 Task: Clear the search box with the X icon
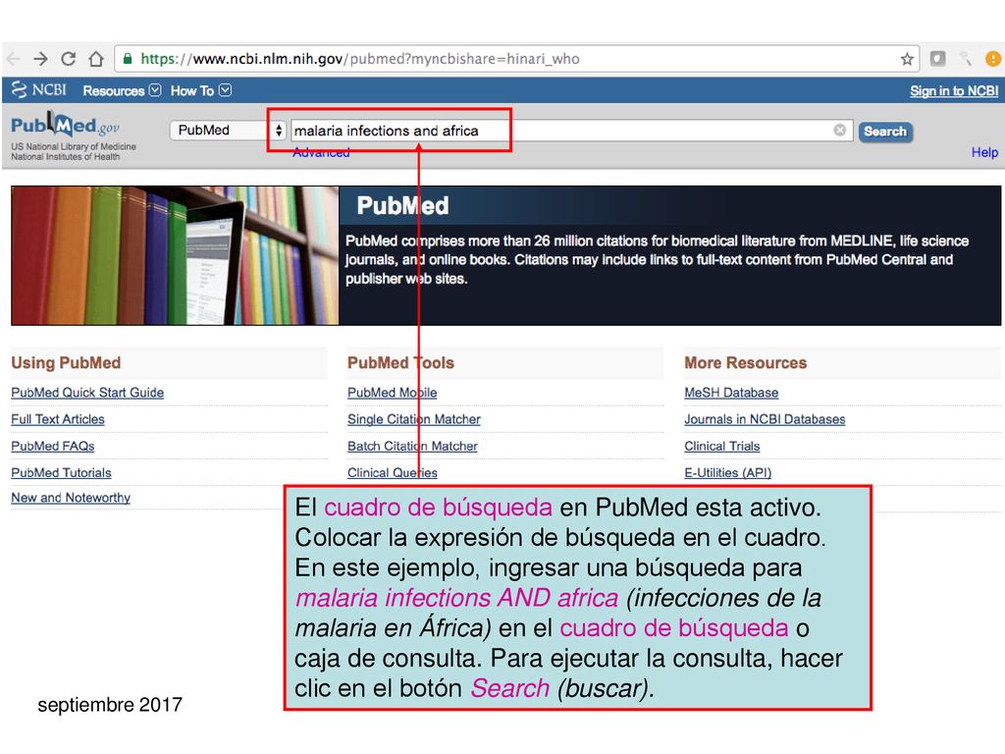click(x=840, y=131)
